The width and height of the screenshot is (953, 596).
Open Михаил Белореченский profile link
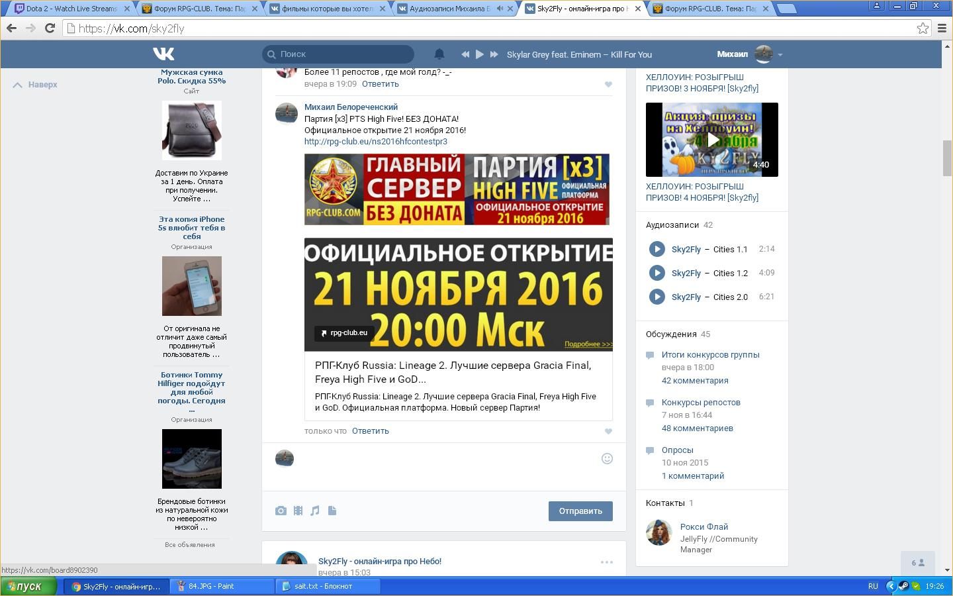click(351, 107)
